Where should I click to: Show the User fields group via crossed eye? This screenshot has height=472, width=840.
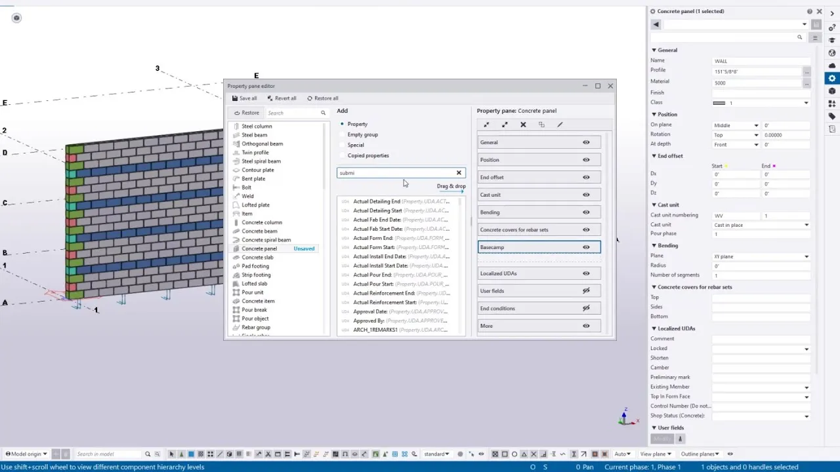586,291
